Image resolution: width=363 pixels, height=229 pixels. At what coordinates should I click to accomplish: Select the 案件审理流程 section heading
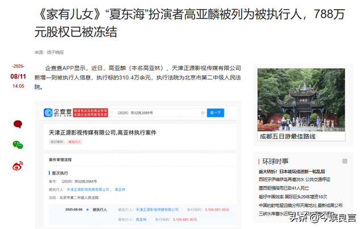pyautogui.click(x=60, y=160)
